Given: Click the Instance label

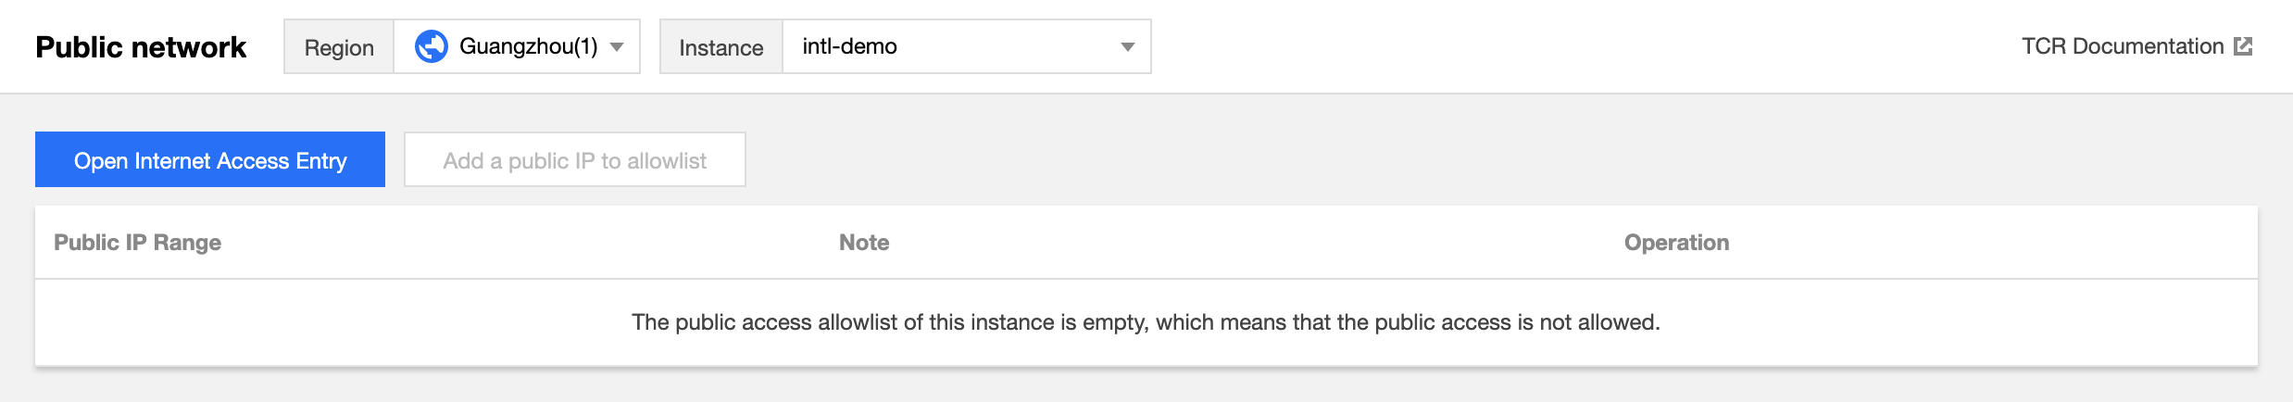Looking at the screenshot, I should (720, 47).
